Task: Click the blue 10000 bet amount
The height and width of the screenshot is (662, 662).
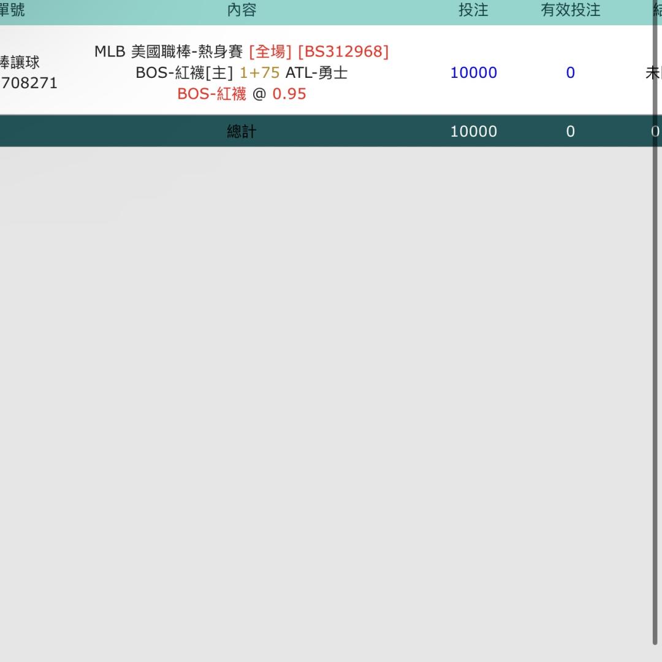Action: 473,72
